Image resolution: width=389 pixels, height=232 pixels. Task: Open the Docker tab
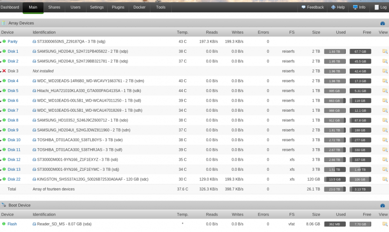(139, 7)
